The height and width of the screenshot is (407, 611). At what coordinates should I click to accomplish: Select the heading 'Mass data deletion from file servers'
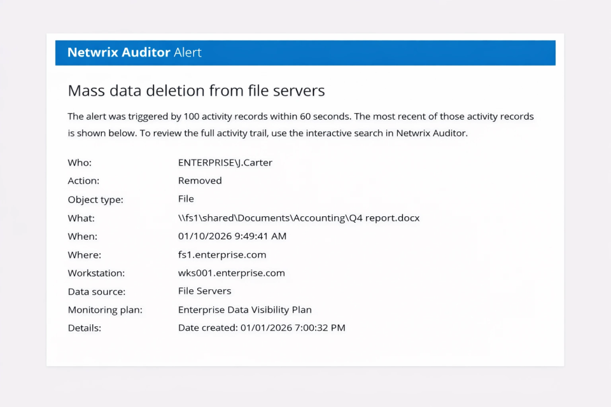pos(197,91)
